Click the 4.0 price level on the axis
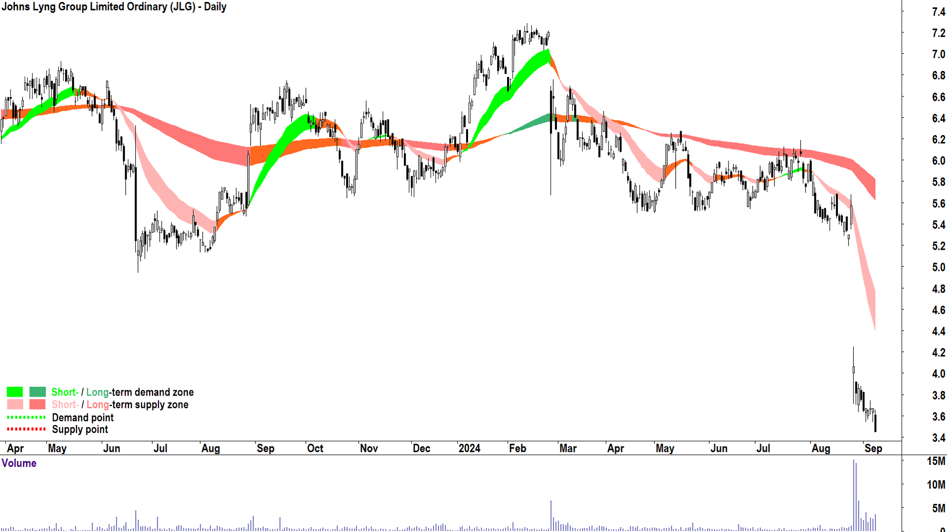This screenshot has width=947, height=532. click(x=938, y=373)
